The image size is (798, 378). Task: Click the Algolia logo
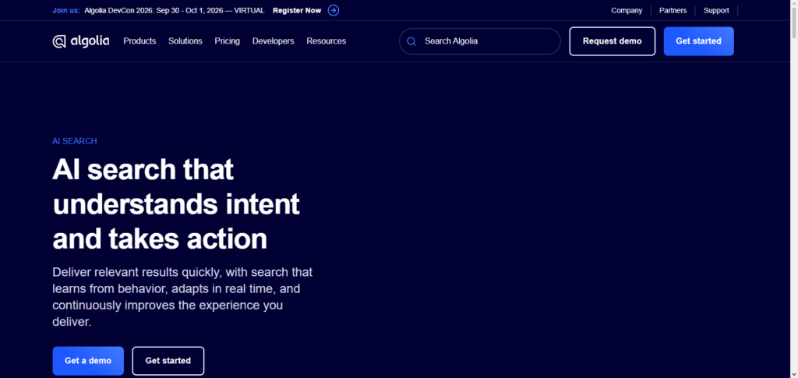tap(81, 41)
